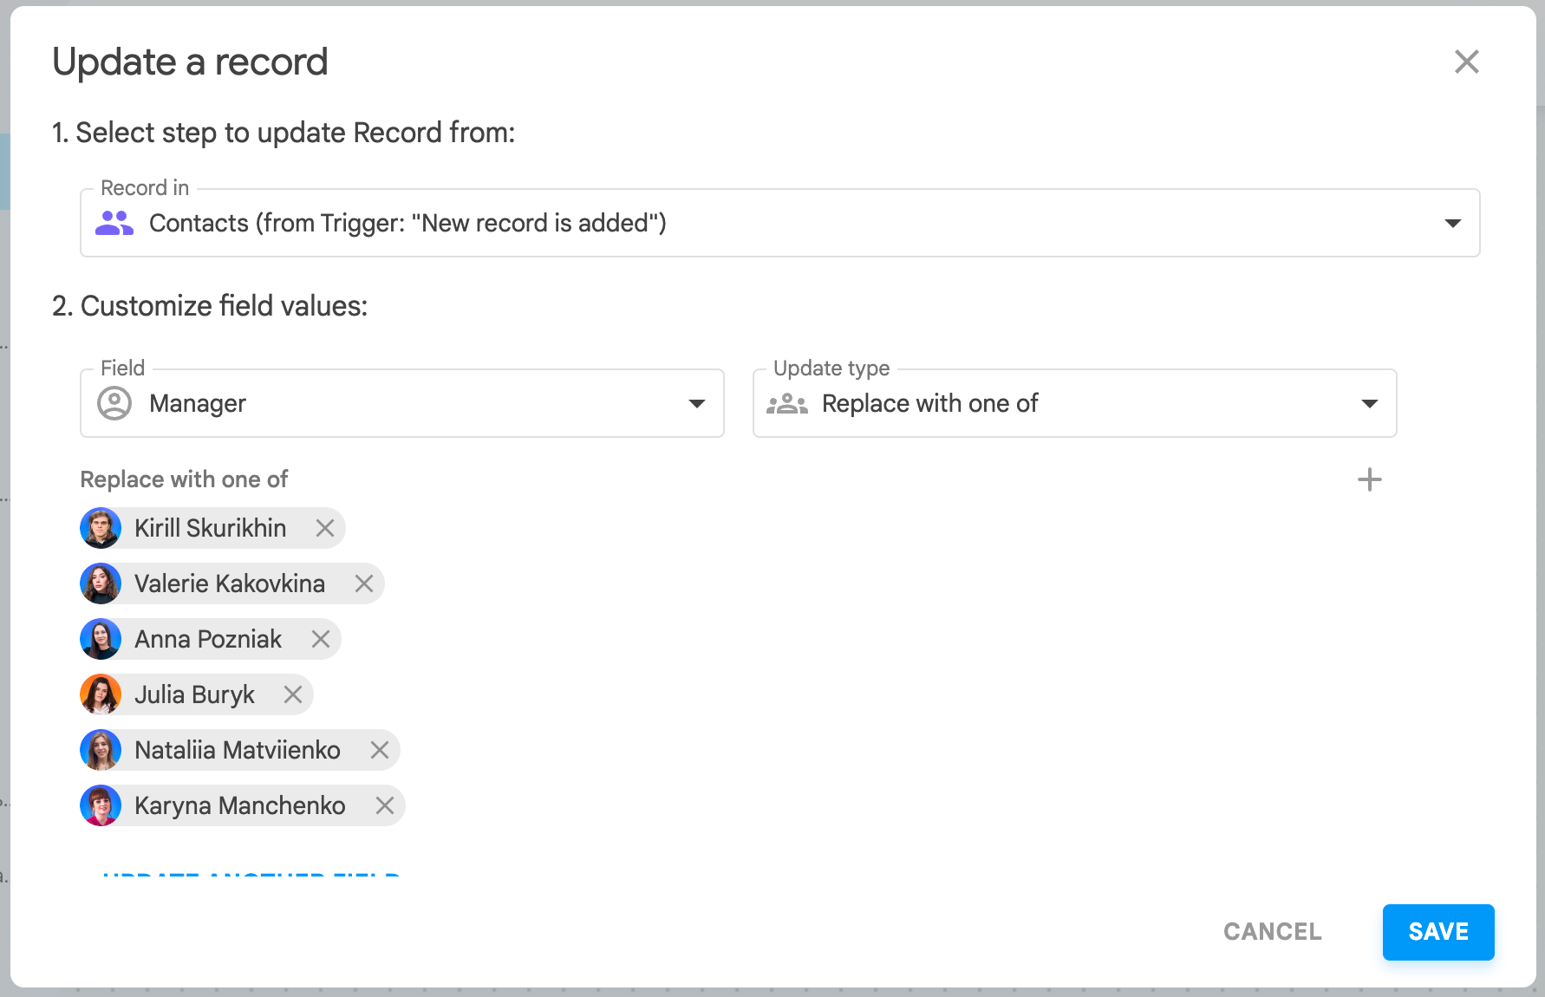Click the plus icon to add another replacement value
The width and height of the screenshot is (1545, 997).
(x=1370, y=479)
